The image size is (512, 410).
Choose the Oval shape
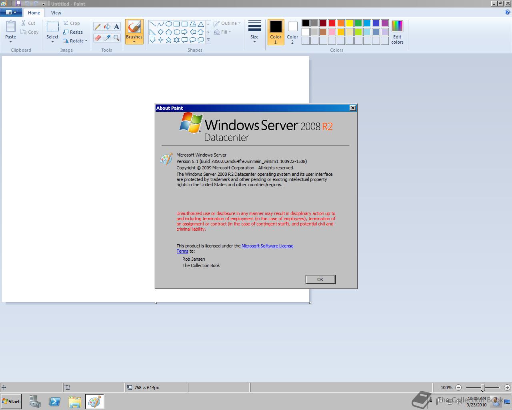[168, 24]
